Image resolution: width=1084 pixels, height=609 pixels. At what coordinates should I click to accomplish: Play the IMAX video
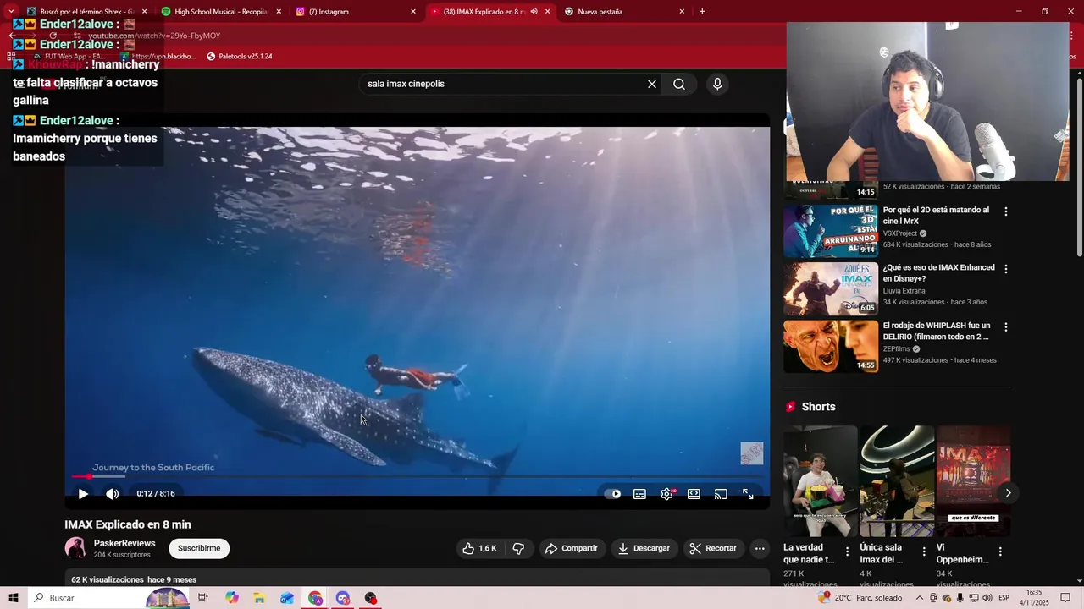(83, 494)
